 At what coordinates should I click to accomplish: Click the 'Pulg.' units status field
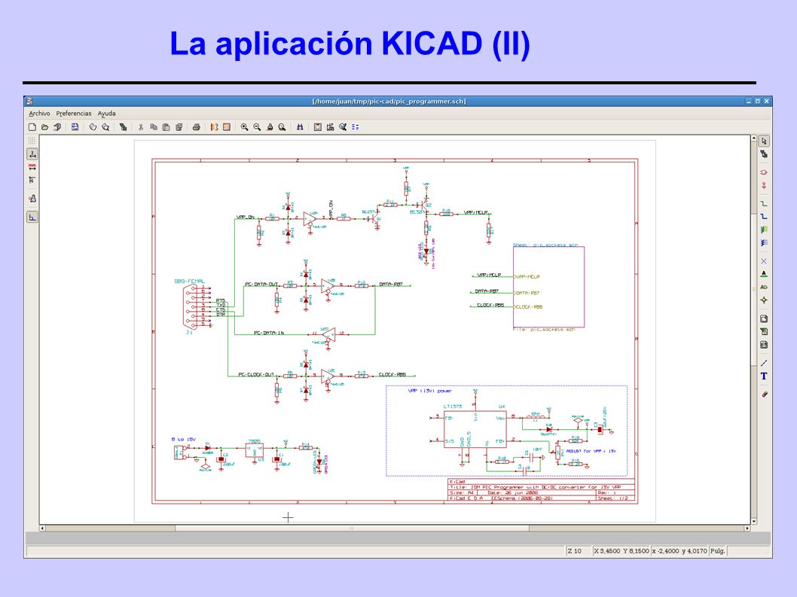717,551
